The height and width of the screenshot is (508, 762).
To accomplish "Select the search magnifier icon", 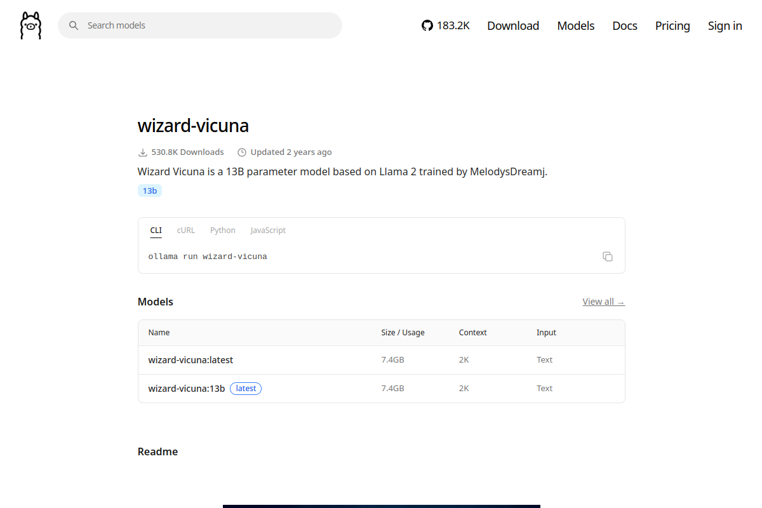I will click(x=74, y=25).
